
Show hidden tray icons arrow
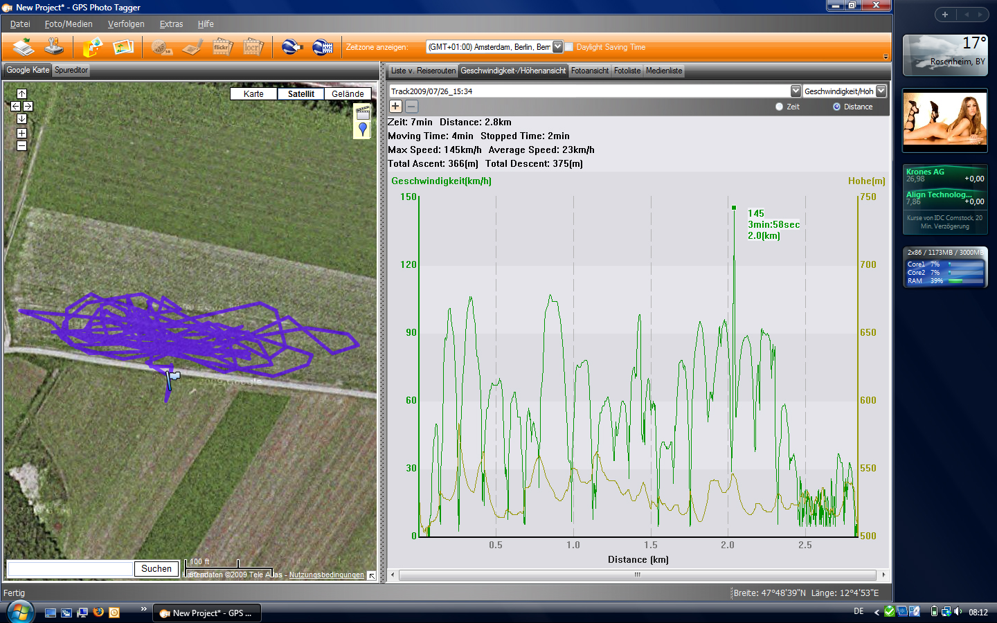(x=877, y=612)
